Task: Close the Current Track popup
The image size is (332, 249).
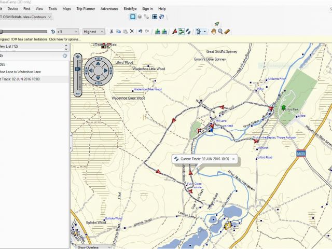Action: click(233, 159)
